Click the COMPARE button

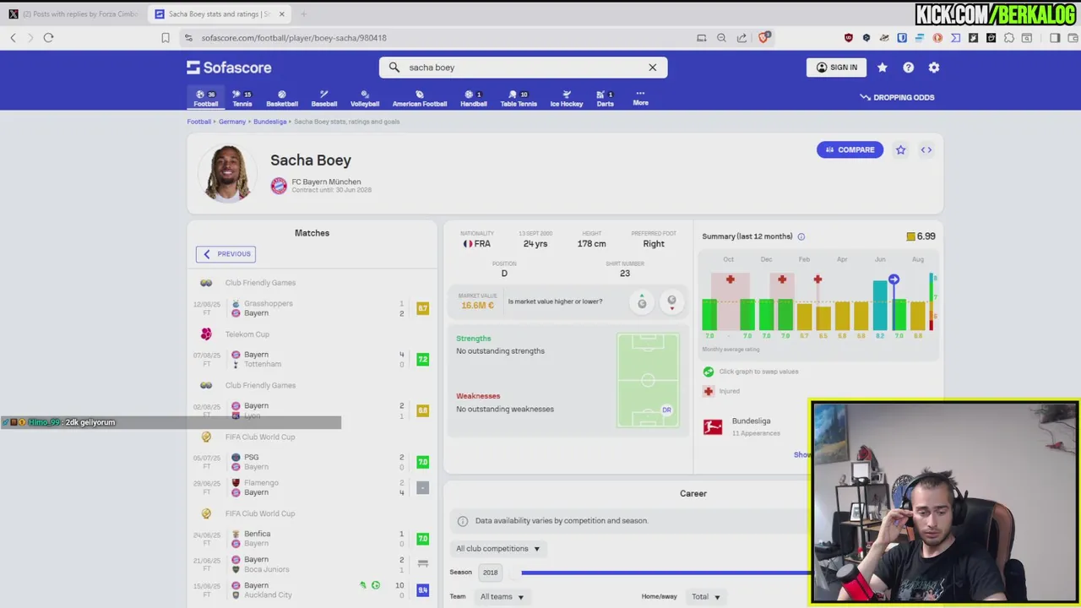[x=850, y=149]
